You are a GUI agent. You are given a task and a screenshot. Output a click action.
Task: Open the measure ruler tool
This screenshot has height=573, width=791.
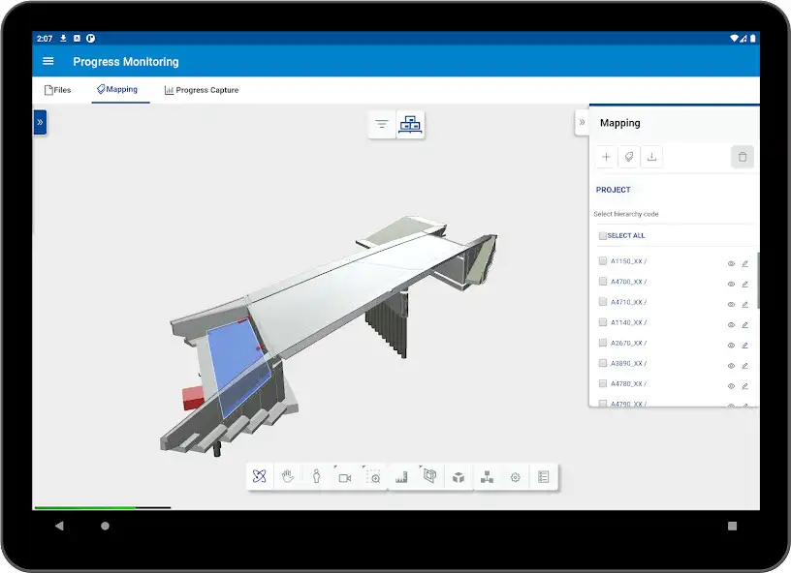coord(401,477)
